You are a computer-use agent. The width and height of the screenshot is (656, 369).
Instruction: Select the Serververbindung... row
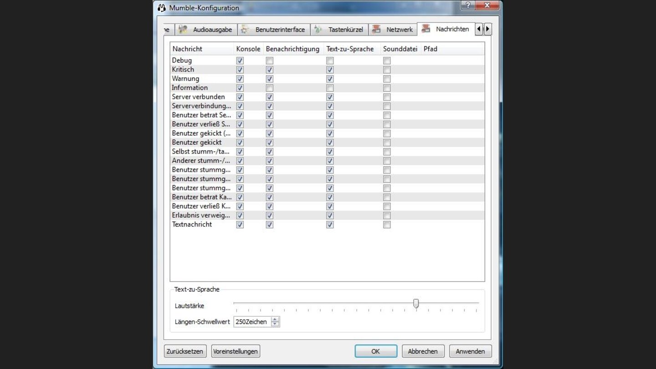tap(327, 106)
